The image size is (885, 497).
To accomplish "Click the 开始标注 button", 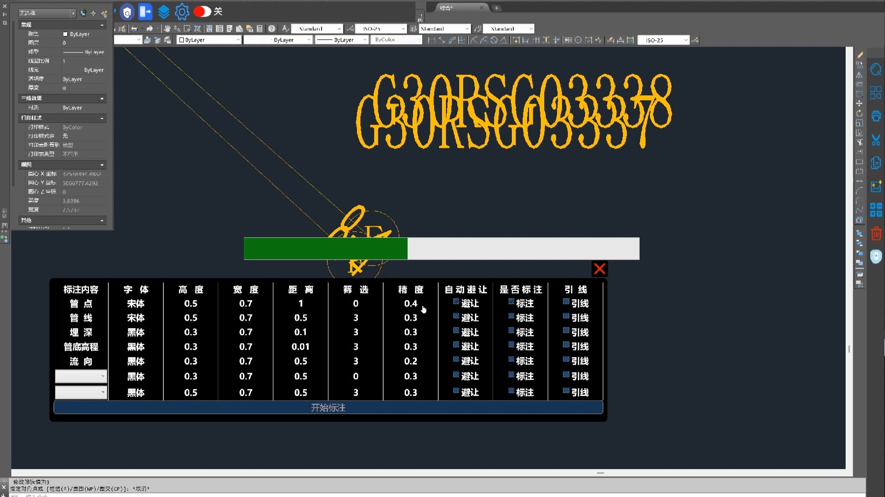I will click(x=328, y=408).
